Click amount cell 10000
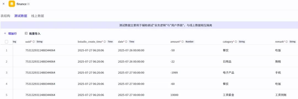The image size is (298, 99). pyautogui.click(x=174, y=95)
